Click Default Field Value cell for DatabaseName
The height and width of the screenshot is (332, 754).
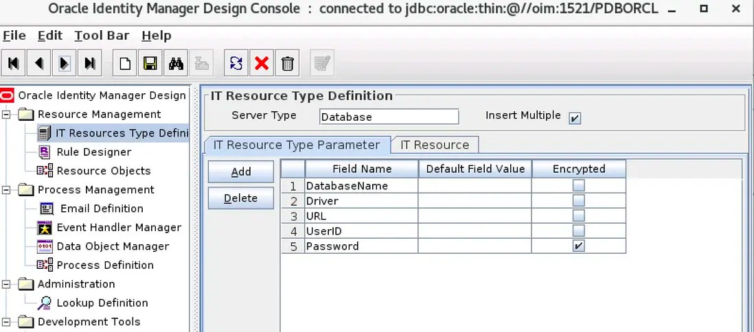(x=475, y=185)
